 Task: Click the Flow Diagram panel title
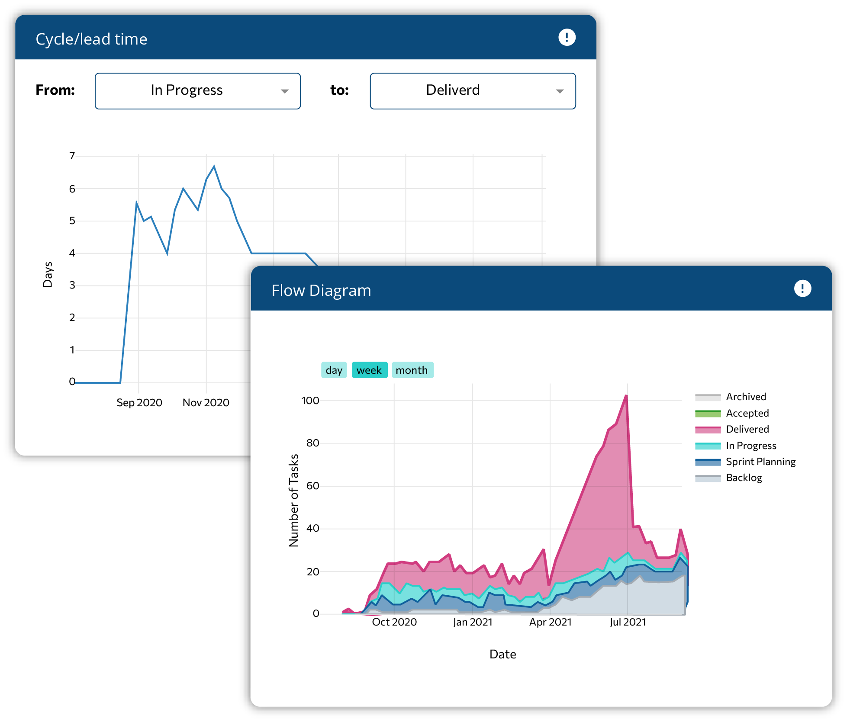(321, 290)
